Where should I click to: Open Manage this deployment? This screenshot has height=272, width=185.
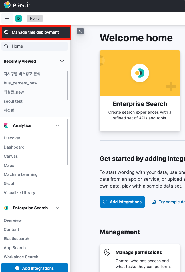(35, 32)
